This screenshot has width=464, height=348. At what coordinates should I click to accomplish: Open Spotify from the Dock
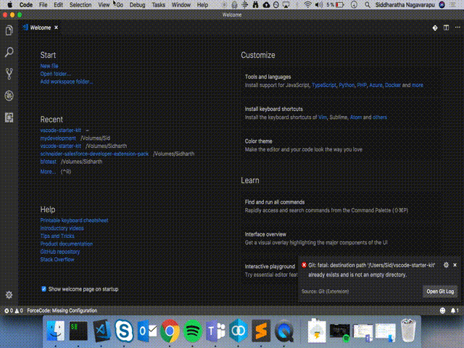pyautogui.click(x=192, y=331)
